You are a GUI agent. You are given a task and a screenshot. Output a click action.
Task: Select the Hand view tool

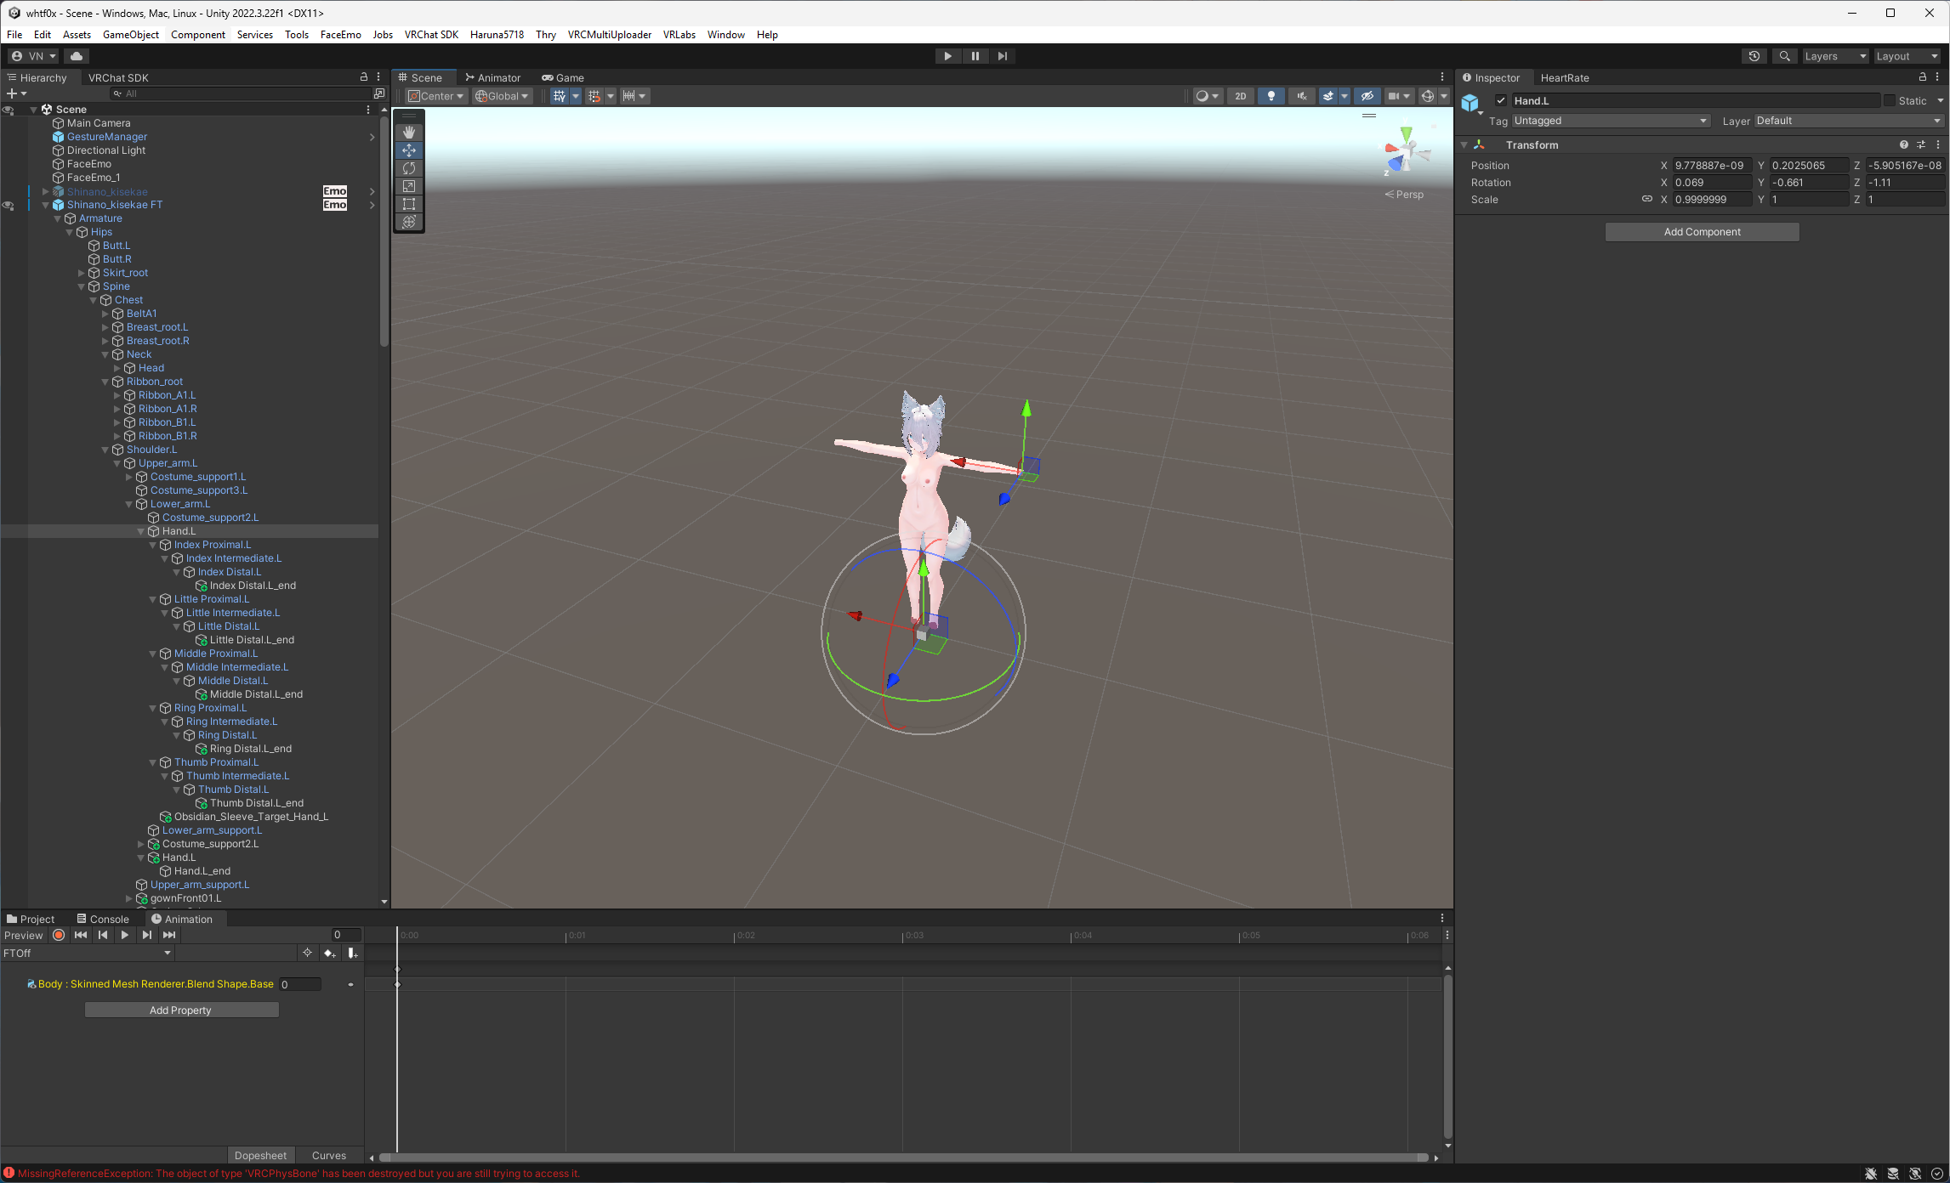[x=409, y=132]
